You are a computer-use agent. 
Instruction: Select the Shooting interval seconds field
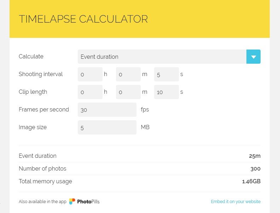point(166,74)
